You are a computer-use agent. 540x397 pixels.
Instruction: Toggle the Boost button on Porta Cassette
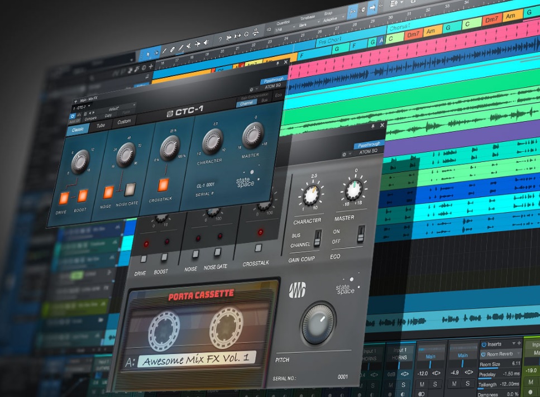(x=164, y=257)
